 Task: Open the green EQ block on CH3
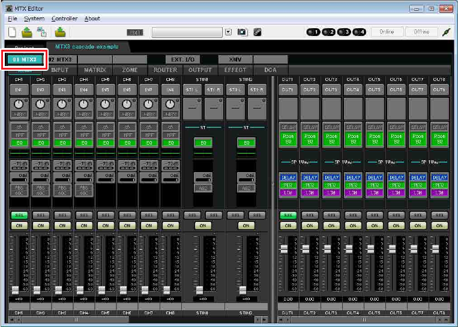(x=61, y=143)
